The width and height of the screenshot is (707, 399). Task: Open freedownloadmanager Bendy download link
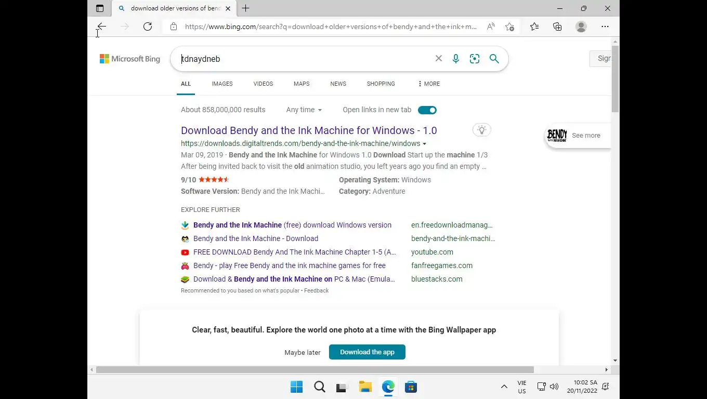[292, 225]
